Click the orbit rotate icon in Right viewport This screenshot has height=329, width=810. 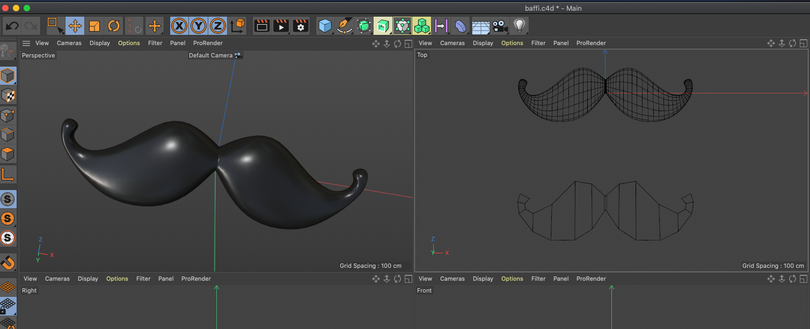coord(398,279)
